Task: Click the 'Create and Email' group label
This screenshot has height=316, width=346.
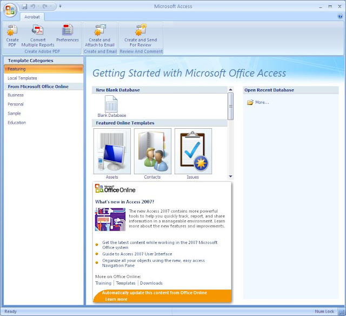Action: coord(100,51)
